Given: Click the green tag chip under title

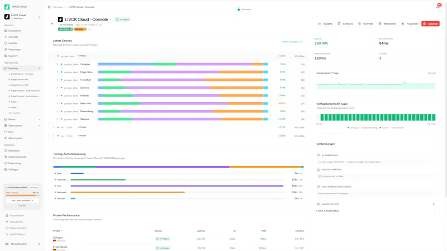Looking at the screenshot, I should tap(65, 29).
